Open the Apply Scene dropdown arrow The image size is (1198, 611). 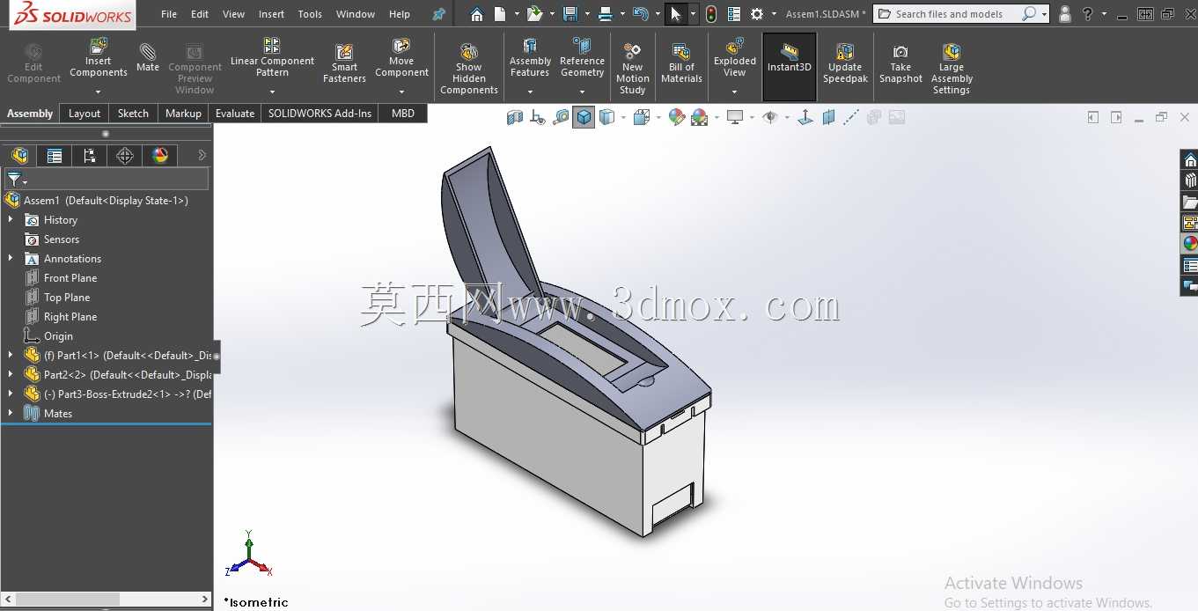pyautogui.click(x=717, y=117)
